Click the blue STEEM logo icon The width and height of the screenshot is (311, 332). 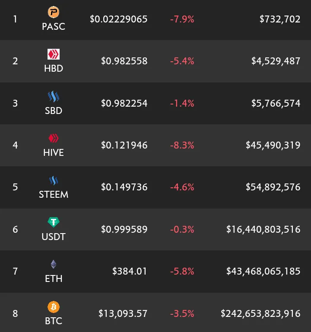[x=54, y=180]
